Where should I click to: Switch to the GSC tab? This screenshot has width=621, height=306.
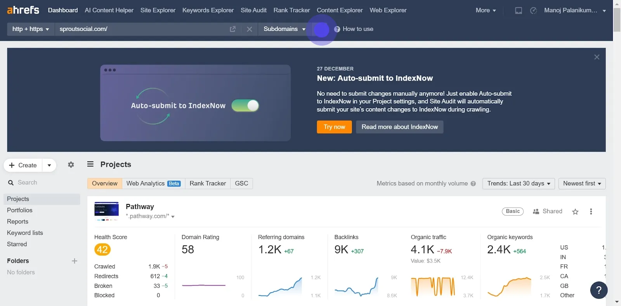pos(241,183)
